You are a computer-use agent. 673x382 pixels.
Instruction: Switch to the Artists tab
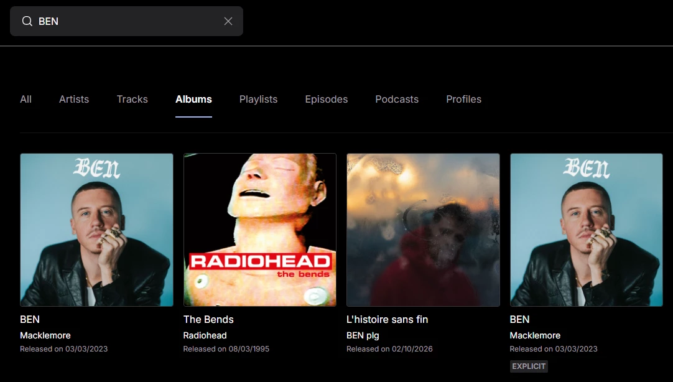[x=74, y=99]
